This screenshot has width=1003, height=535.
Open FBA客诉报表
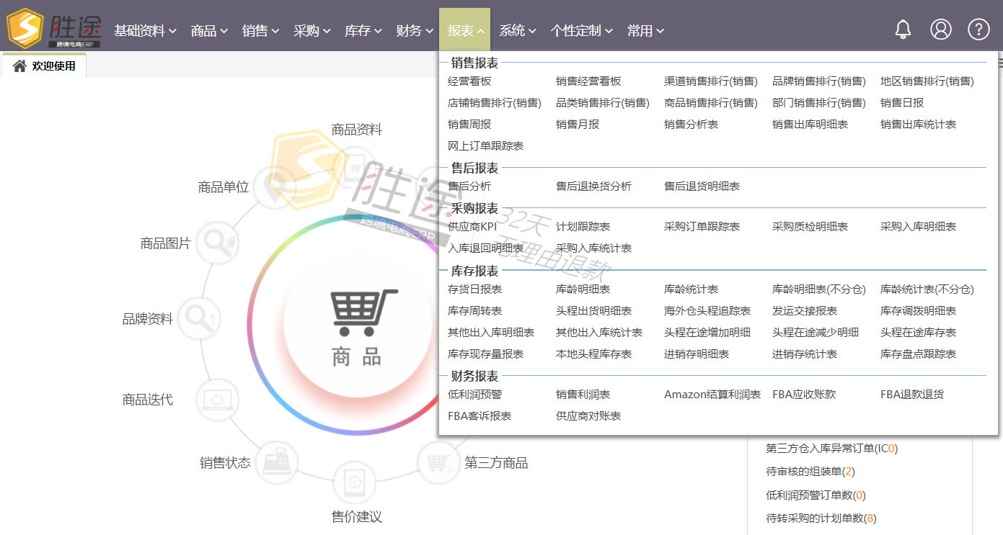(480, 416)
